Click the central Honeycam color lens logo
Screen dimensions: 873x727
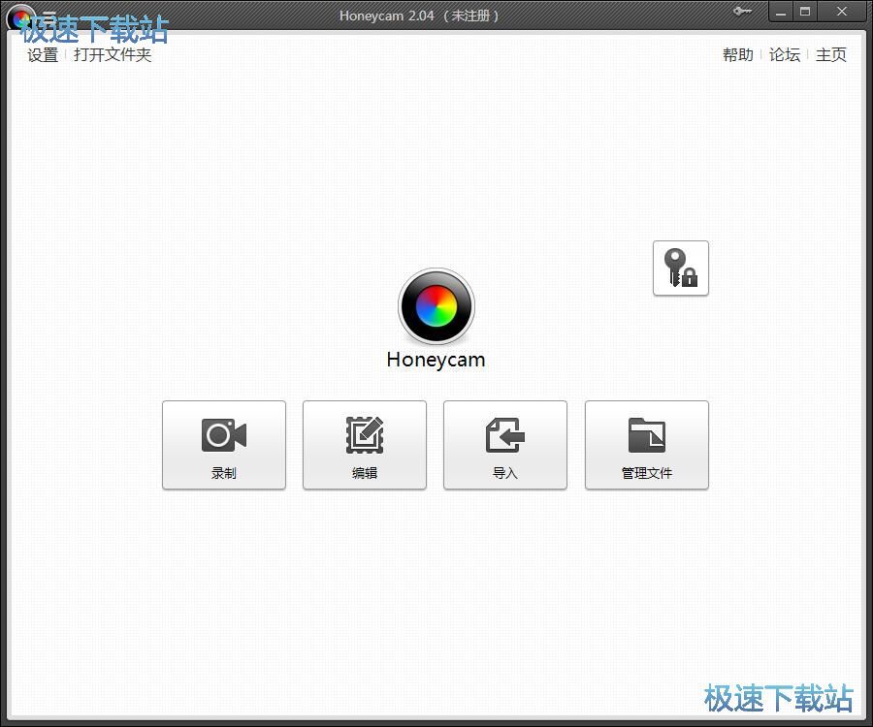(x=436, y=306)
